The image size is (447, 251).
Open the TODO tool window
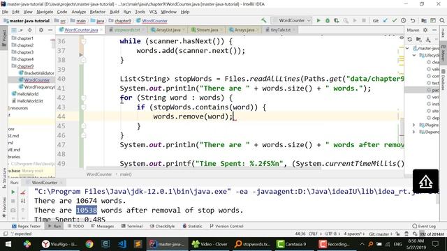click(x=75, y=226)
